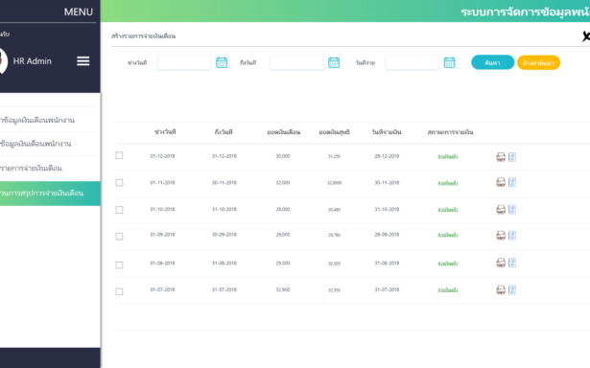Click the 30,490 net amount cell

click(334, 210)
